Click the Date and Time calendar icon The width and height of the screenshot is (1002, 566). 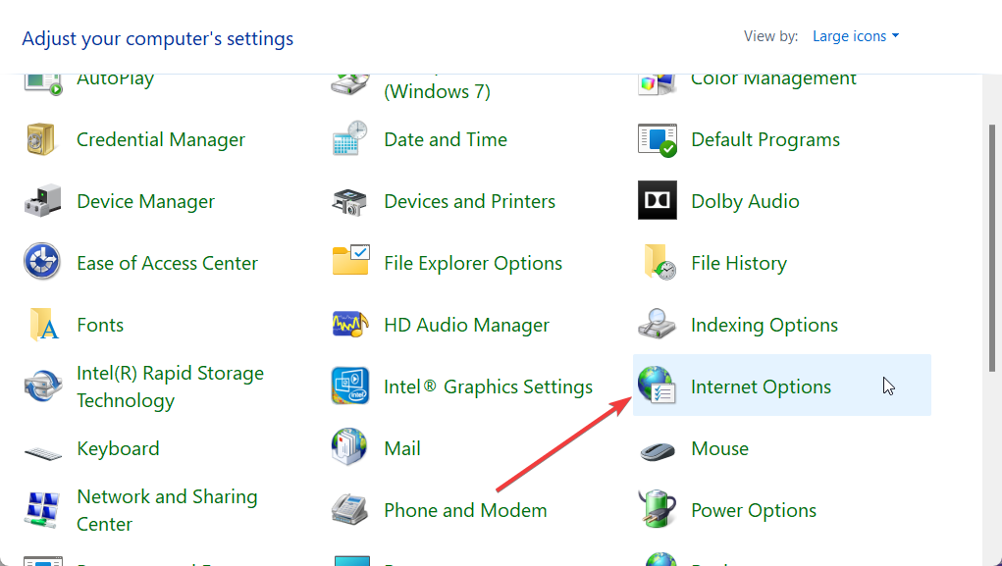pos(350,138)
